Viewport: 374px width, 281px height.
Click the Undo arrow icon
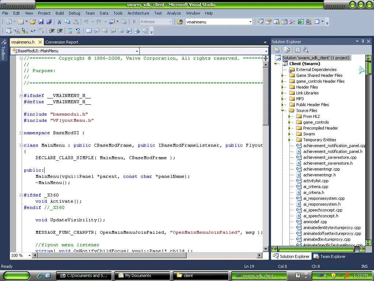[86, 22]
